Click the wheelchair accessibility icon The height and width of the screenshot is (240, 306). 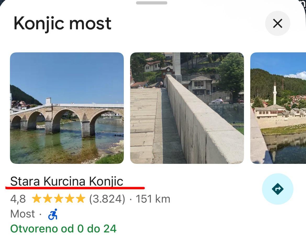(53, 214)
